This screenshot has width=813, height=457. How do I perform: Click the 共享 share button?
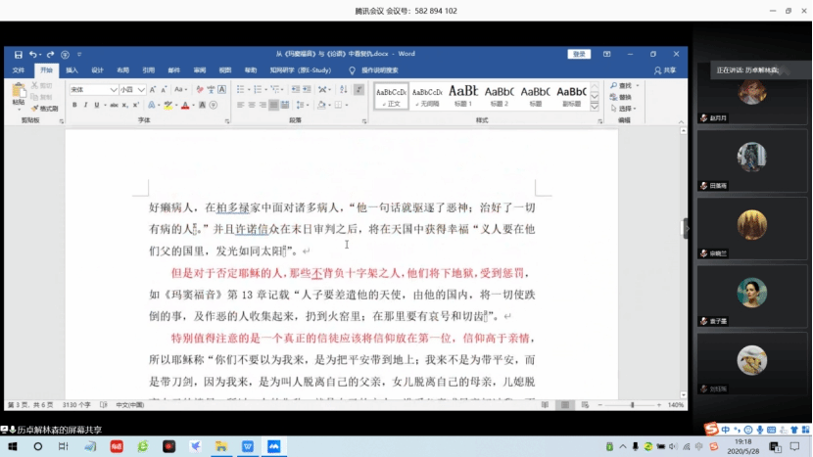[665, 70]
